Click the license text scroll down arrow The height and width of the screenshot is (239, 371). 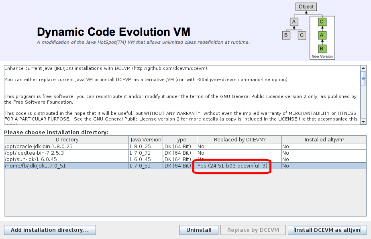[363, 122]
